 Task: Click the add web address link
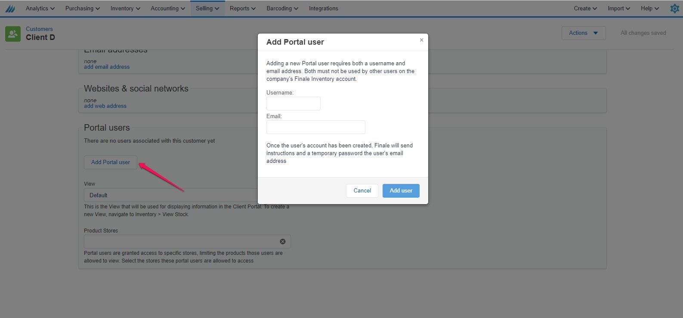pyautogui.click(x=105, y=106)
